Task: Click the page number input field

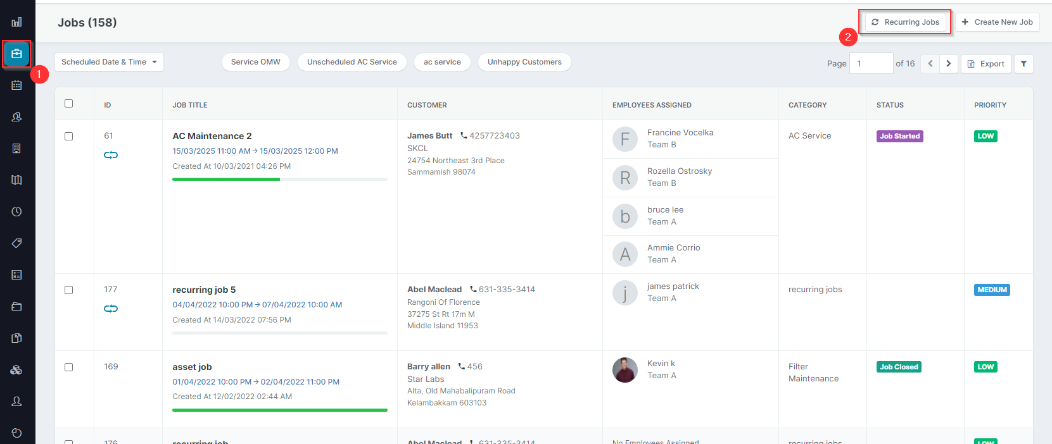Action: click(x=871, y=64)
